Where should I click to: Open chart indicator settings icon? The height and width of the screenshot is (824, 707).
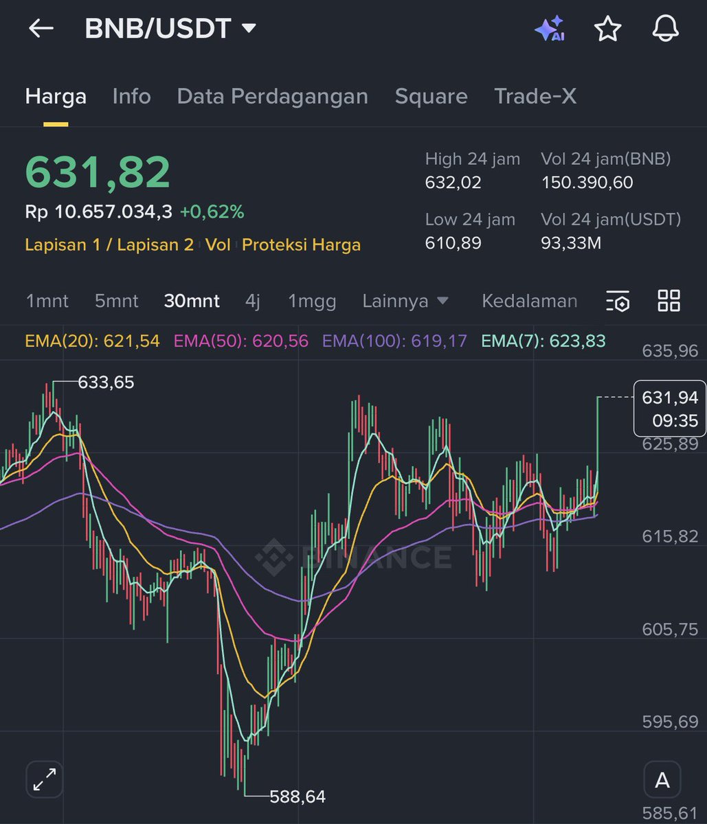(618, 301)
